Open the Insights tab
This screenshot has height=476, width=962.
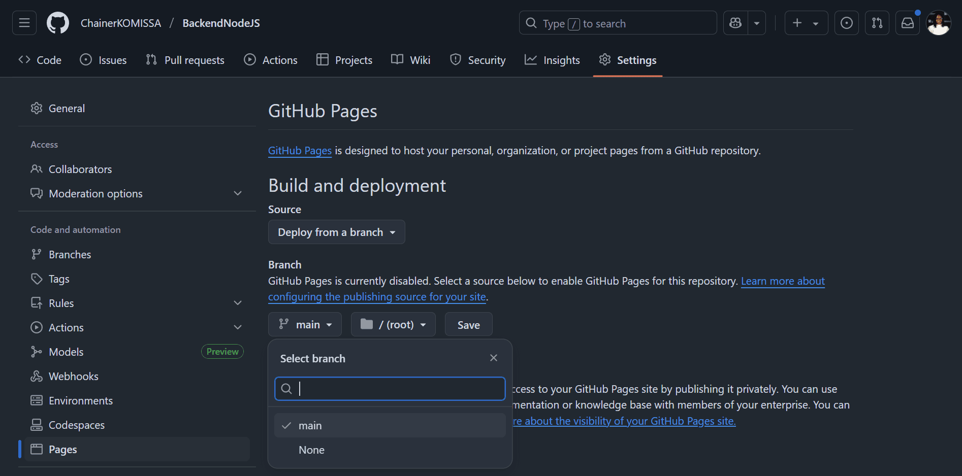(x=552, y=59)
